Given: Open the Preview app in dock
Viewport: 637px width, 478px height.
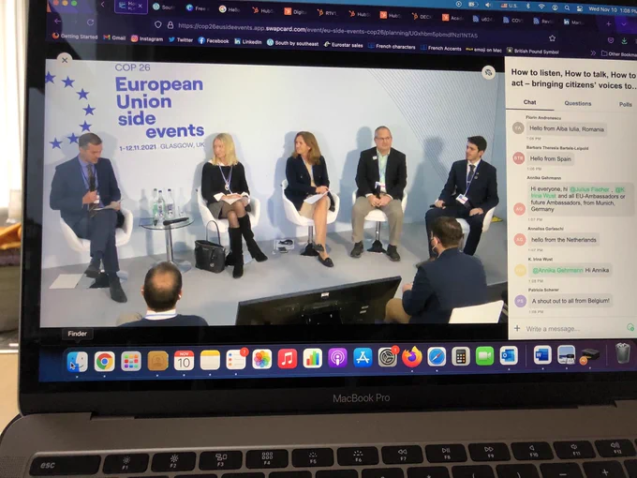Looking at the screenshot, I should pos(566,355).
